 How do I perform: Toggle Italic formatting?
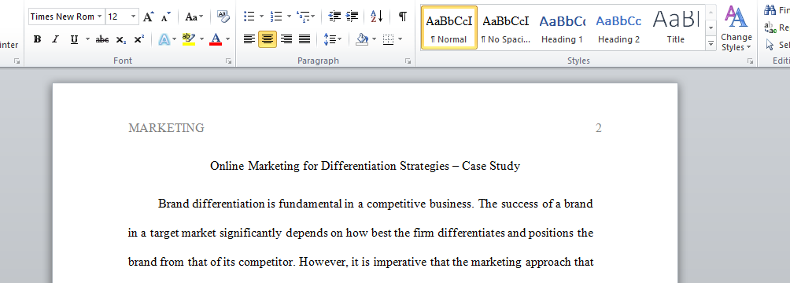(x=55, y=39)
